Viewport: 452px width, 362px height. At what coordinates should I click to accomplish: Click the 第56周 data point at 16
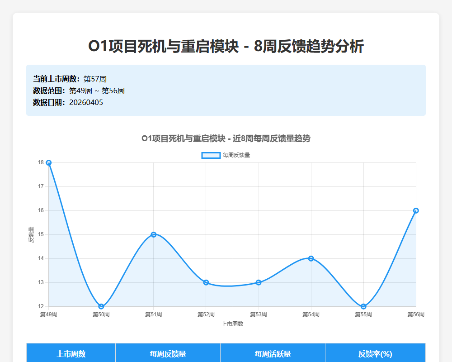click(x=416, y=210)
